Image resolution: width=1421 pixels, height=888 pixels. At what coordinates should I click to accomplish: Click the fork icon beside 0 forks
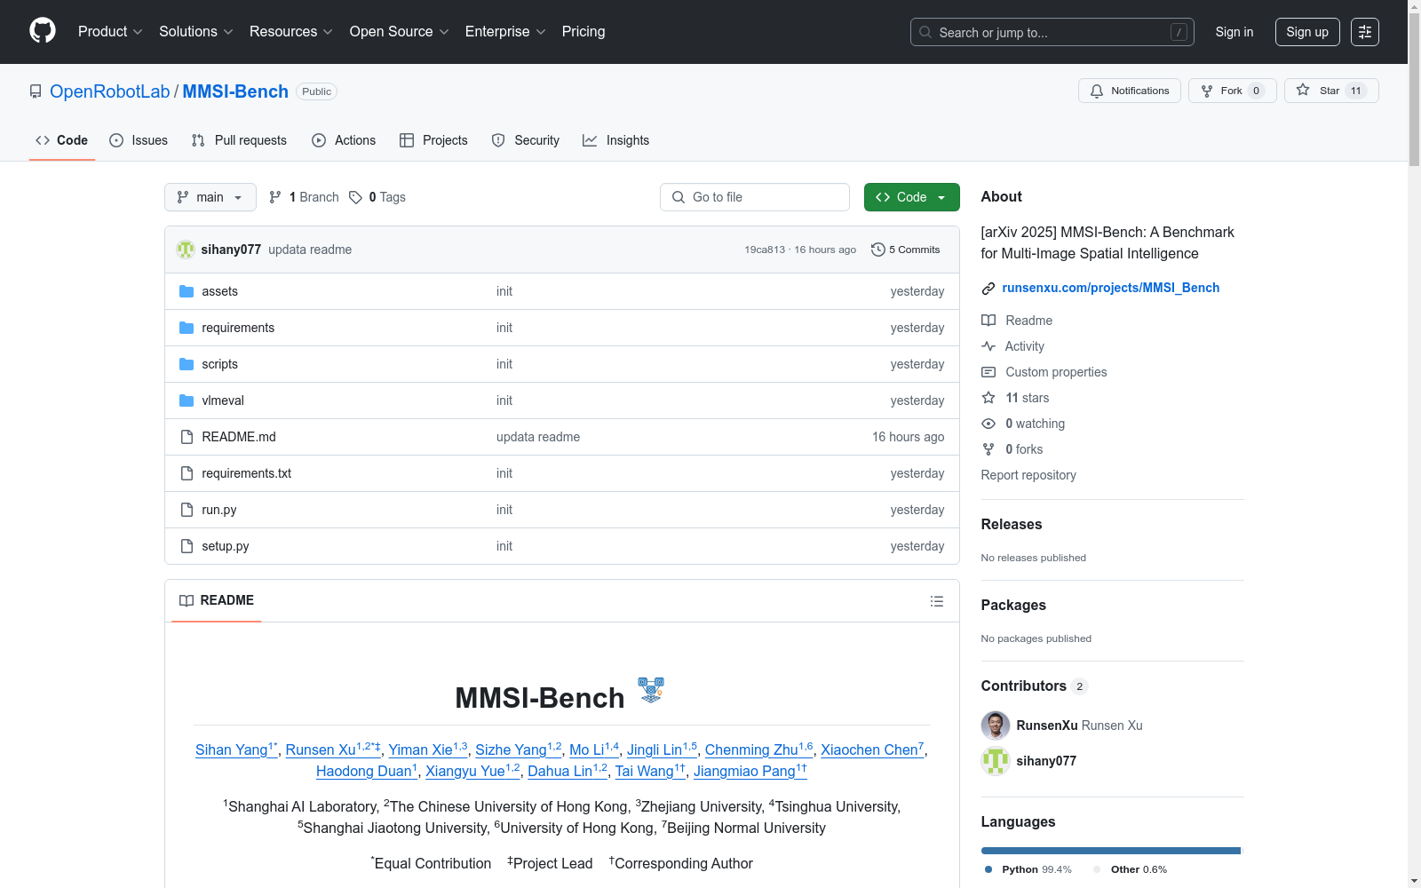[x=988, y=449]
